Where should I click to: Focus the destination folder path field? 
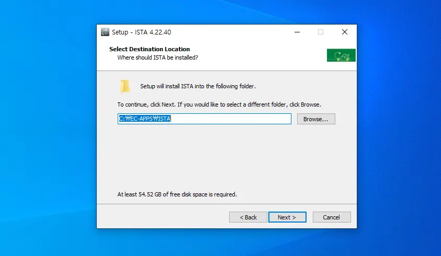[205, 119]
